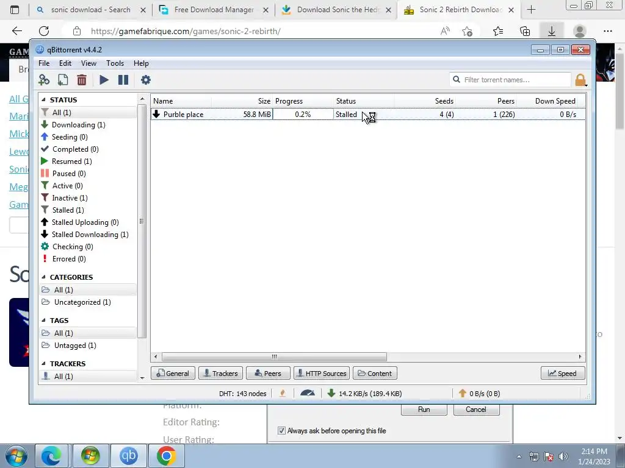Image resolution: width=625 pixels, height=468 pixels.
Task: Open the Tools menu
Action: [x=115, y=63]
